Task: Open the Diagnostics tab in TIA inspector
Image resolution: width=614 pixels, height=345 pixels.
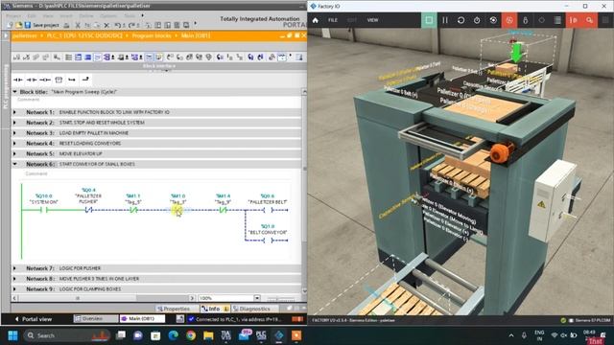Action: click(x=251, y=309)
